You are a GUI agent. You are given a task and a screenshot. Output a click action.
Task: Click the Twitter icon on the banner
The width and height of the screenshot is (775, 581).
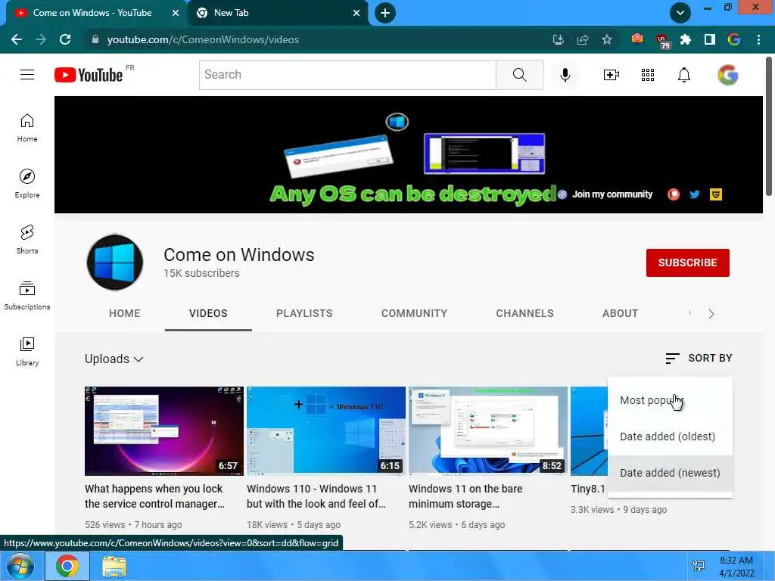pyautogui.click(x=695, y=194)
